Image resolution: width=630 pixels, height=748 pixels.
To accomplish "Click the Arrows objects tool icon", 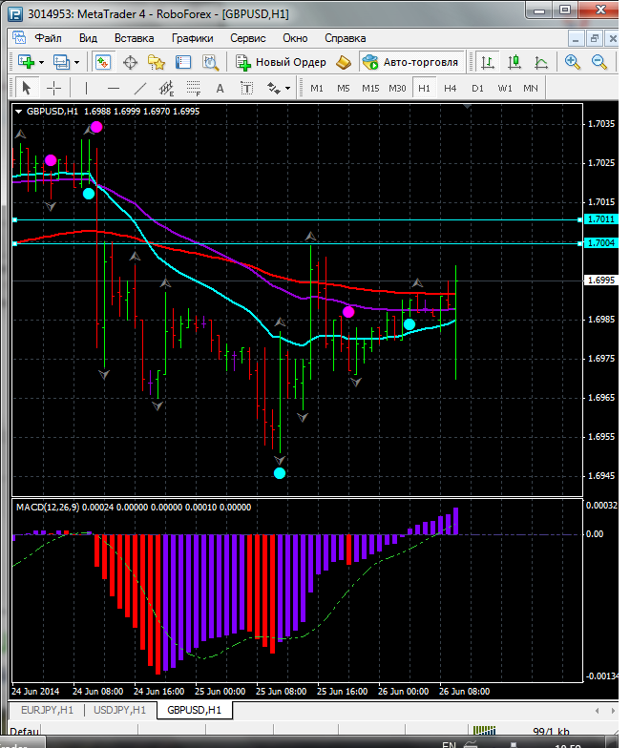I will (x=273, y=88).
